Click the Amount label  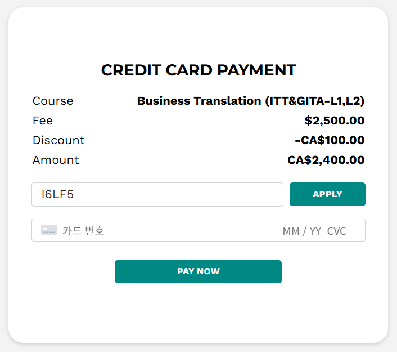pyautogui.click(x=56, y=160)
